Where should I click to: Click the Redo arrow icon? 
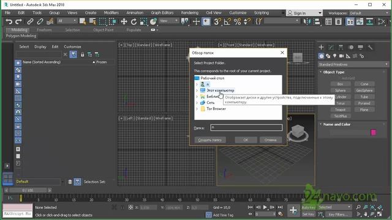[x=18, y=21]
